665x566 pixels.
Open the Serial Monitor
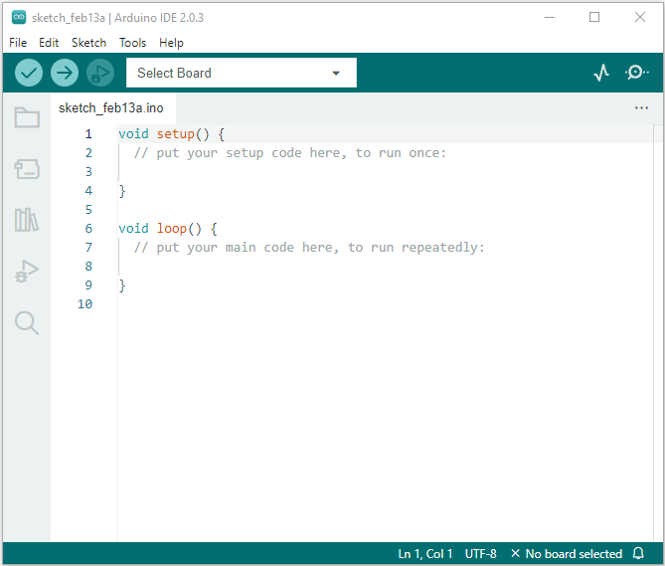636,73
